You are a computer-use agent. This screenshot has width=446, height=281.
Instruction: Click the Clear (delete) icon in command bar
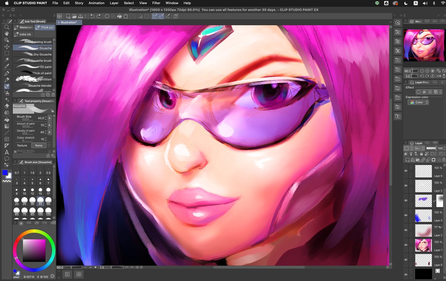107,16
